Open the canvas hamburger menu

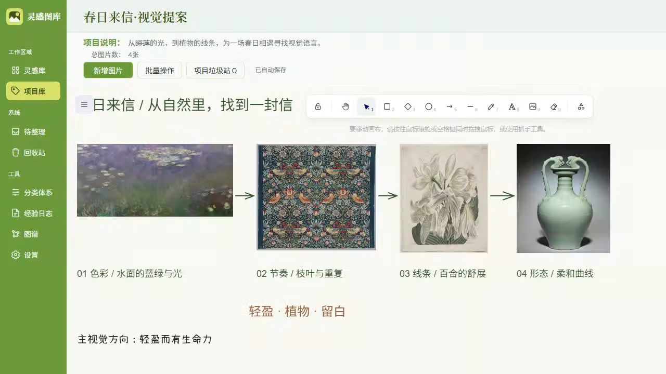pos(84,104)
